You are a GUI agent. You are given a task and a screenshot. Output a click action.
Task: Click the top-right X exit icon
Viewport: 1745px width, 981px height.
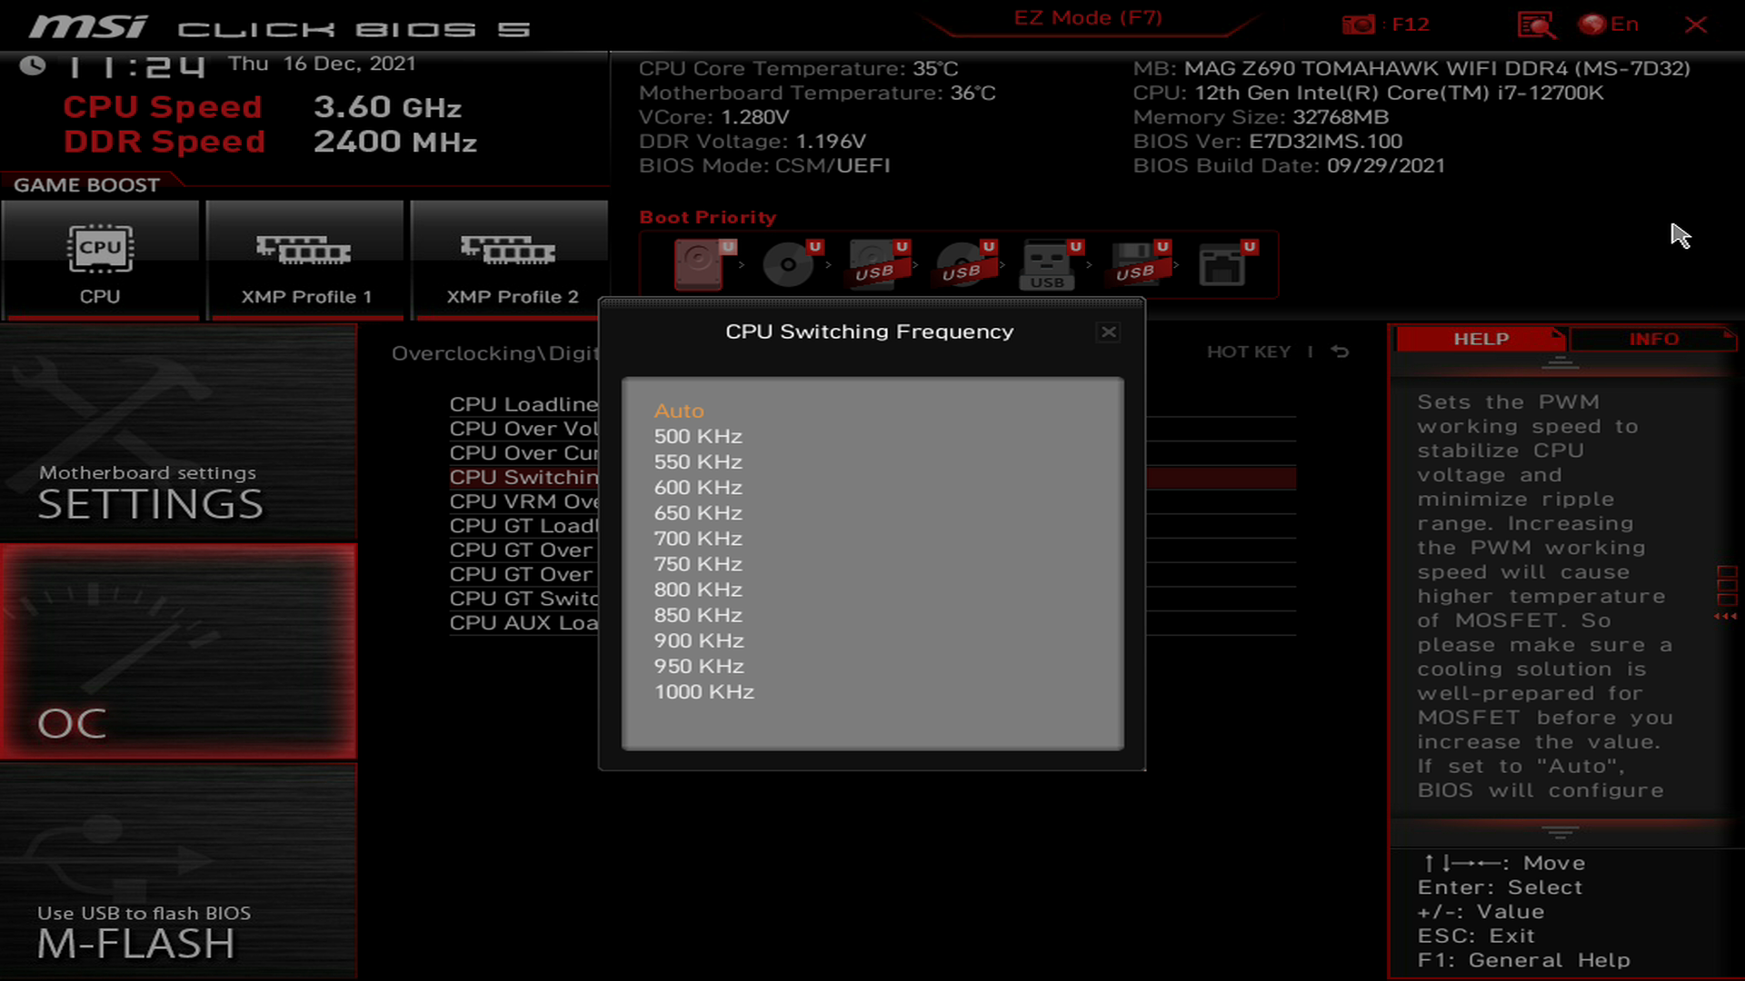pyautogui.click(x=1696, y=25)
